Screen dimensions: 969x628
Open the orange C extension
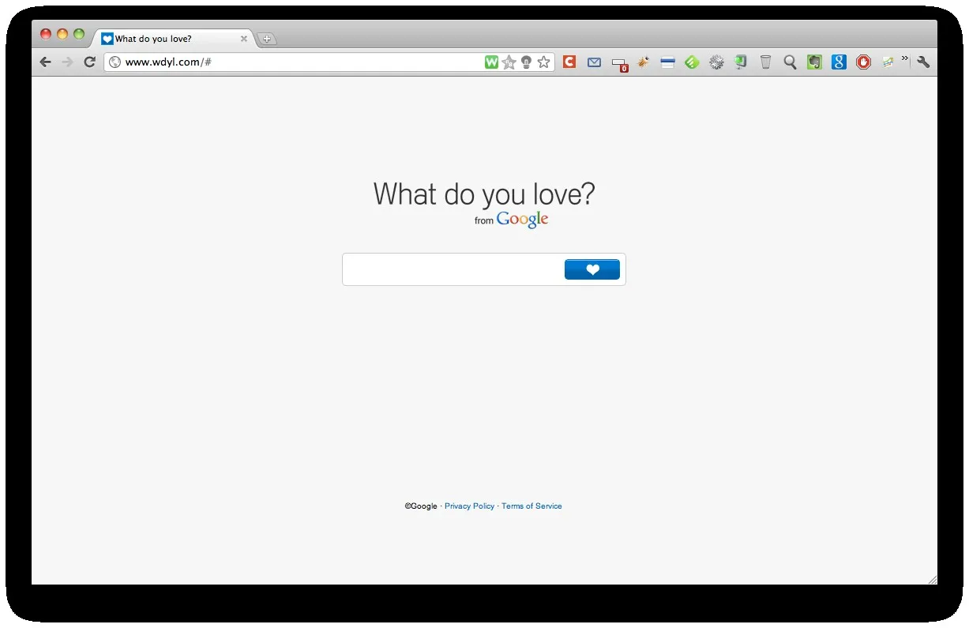point(569,62)
